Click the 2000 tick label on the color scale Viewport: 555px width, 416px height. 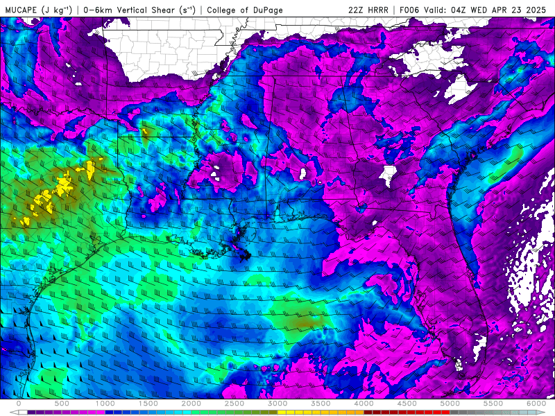pyautogui.click(x=191, y=404)
